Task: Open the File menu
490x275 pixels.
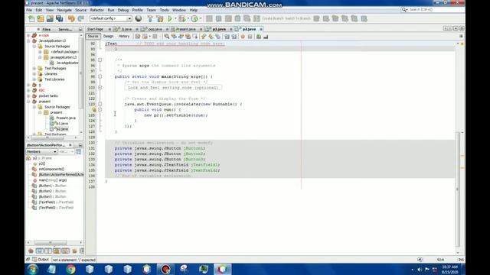Action: point(29,10)
